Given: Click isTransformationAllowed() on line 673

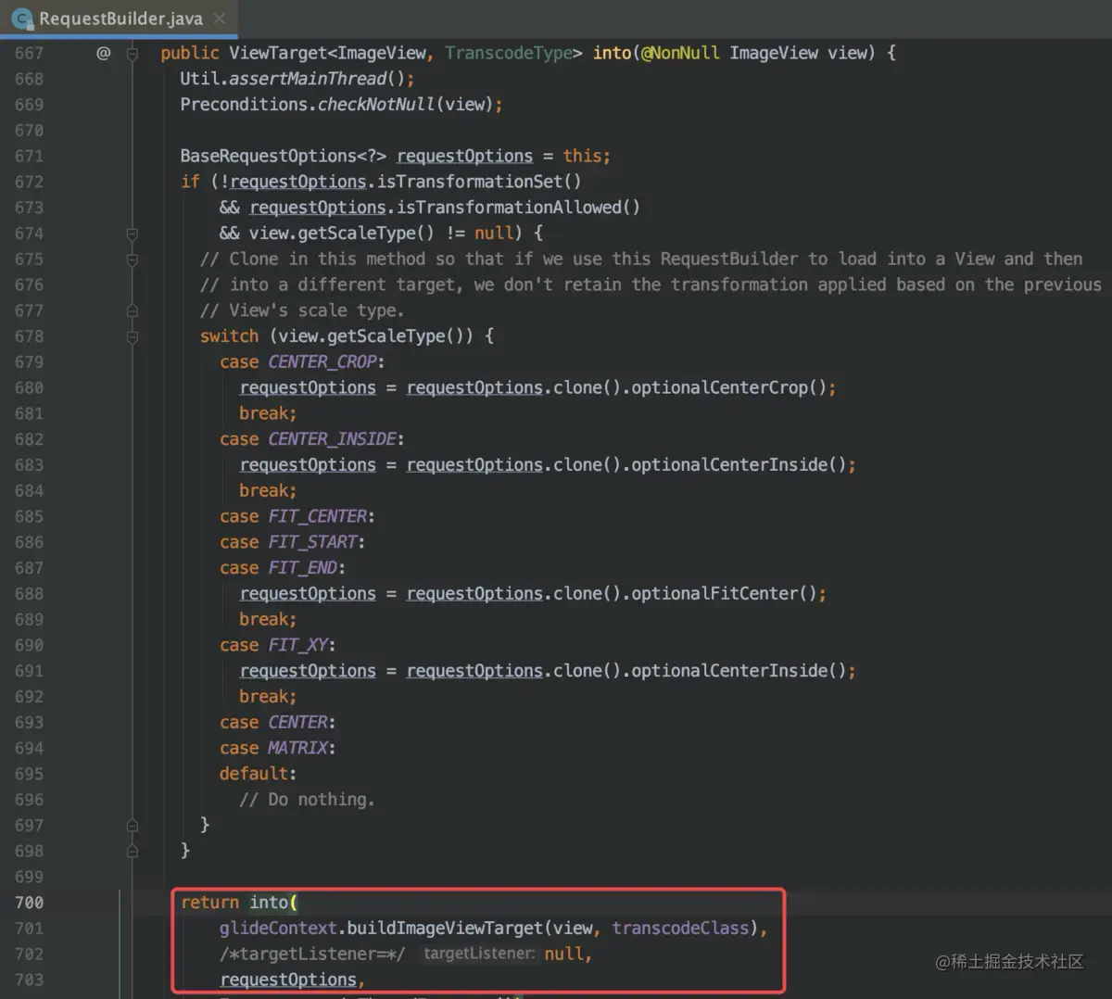Looking at the screenshot, I should [518, 208].
